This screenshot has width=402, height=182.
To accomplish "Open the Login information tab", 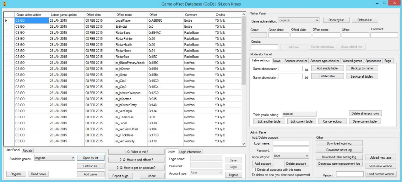I will point(190,152).
